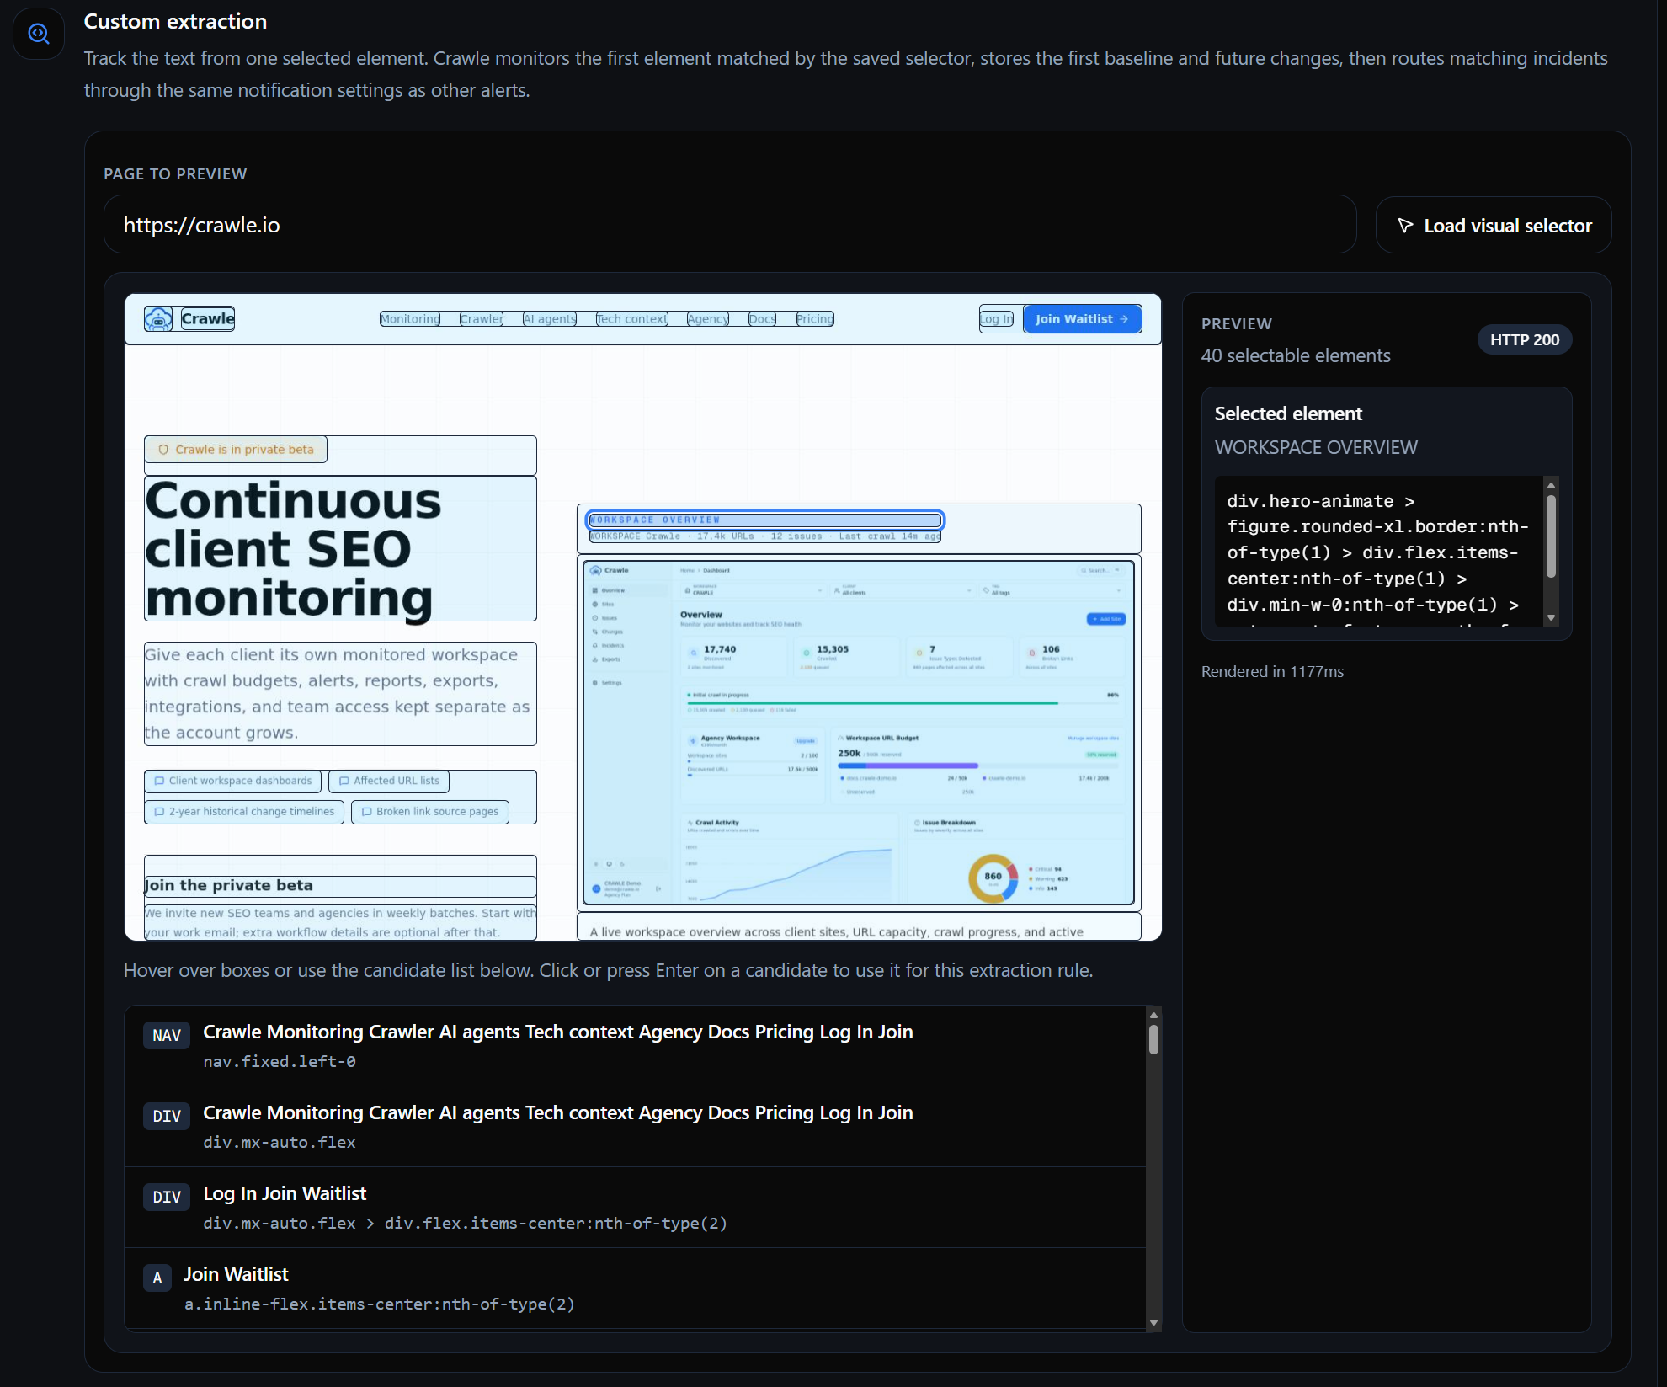Select 'Broken link source pages' chip
Image resolution: width=1667 pixels, height=1387 pixels.
tap(430, 812)
